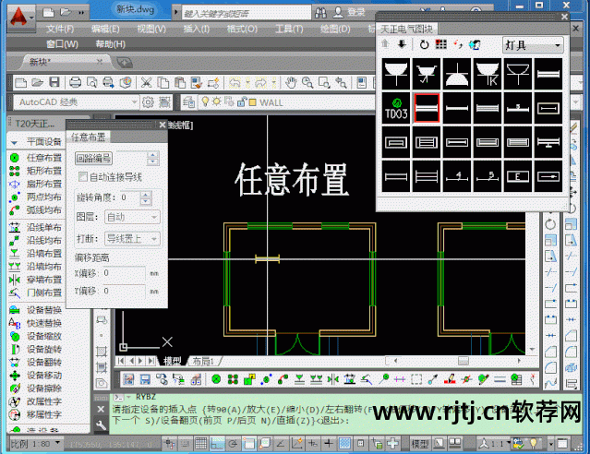Click the Cut scissors icon

point(146,82)
